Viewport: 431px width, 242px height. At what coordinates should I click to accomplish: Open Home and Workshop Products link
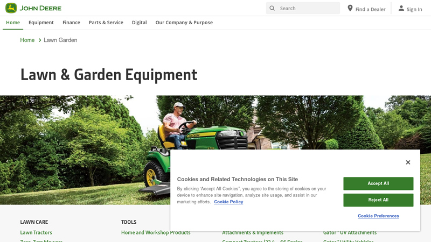click(156, 232)
